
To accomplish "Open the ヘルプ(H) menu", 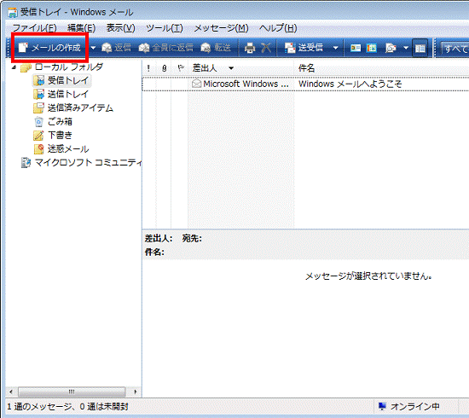I will click(x=278, y=28).
